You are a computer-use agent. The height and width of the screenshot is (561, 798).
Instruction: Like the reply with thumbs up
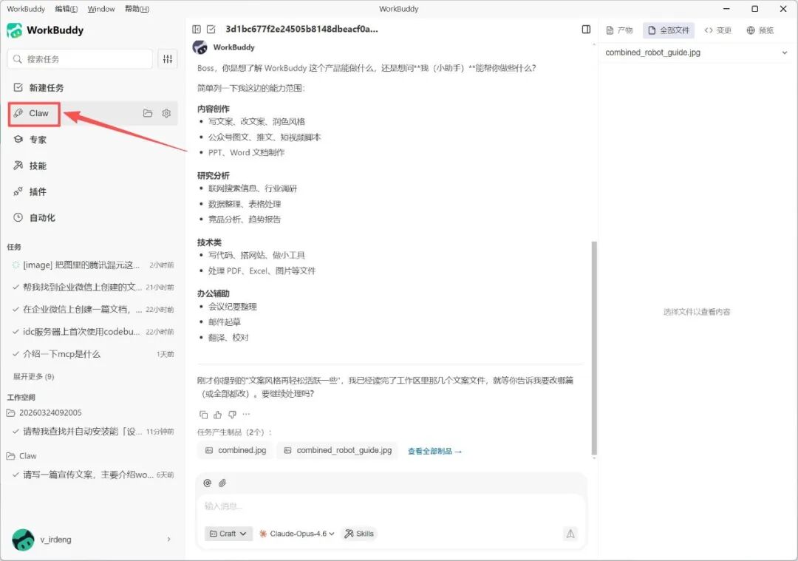[x=218, y=415]
